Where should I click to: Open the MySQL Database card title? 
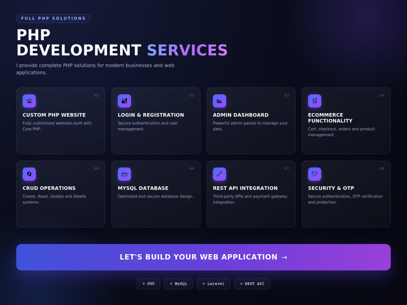[143, 188]
